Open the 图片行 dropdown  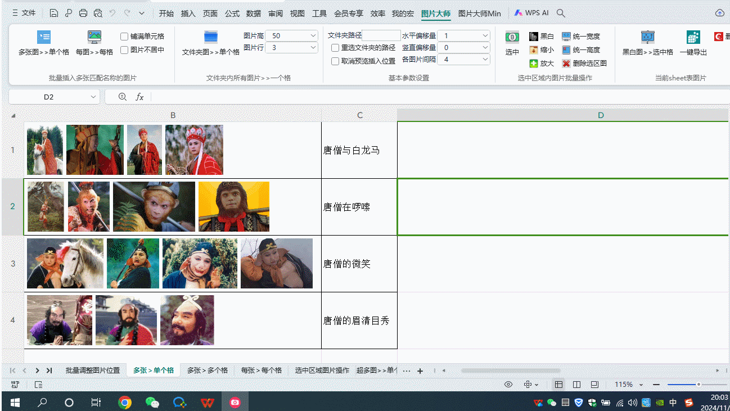[x=313, y=48]
